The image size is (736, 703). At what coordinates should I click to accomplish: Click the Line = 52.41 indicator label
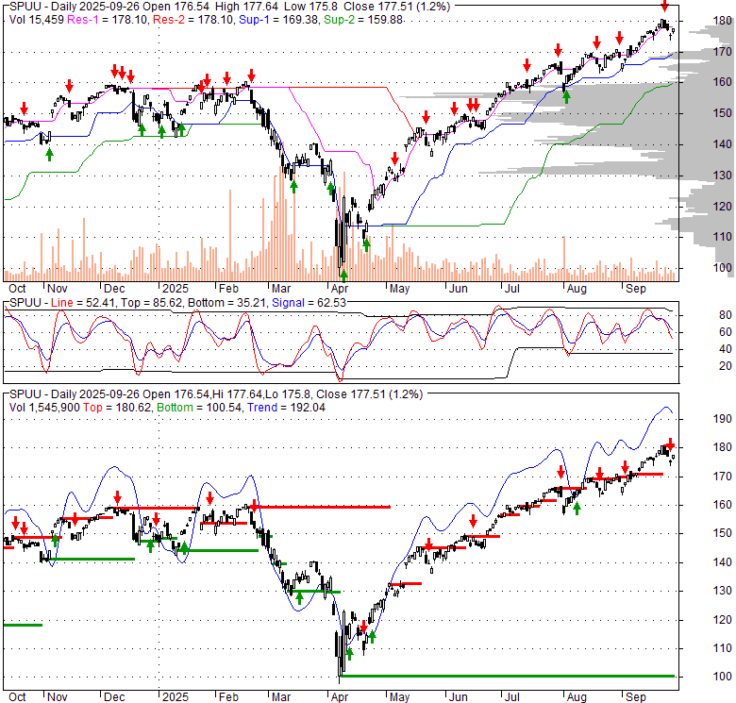coord(83,303)
